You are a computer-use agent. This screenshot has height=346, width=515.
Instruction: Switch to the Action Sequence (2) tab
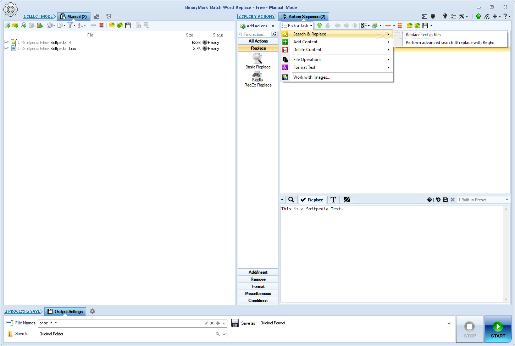pos(304,17)
